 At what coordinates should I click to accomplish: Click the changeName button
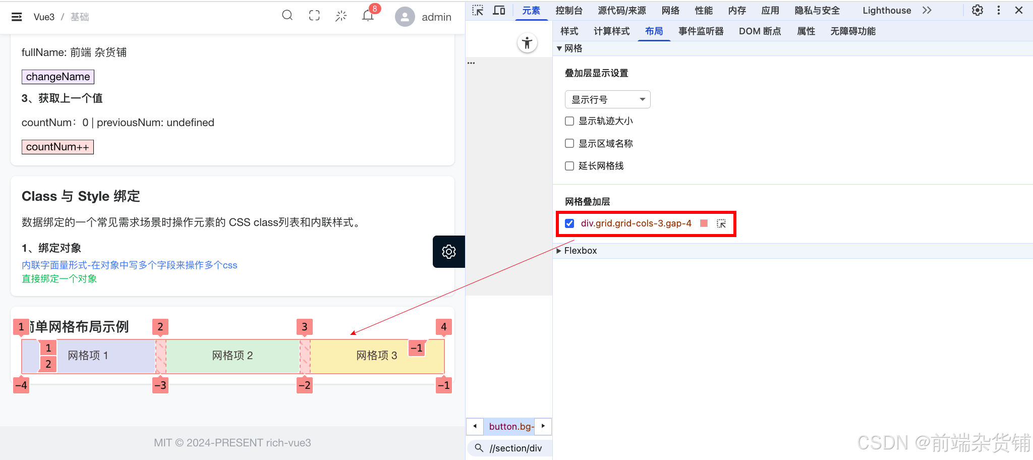tap(58, 77)
